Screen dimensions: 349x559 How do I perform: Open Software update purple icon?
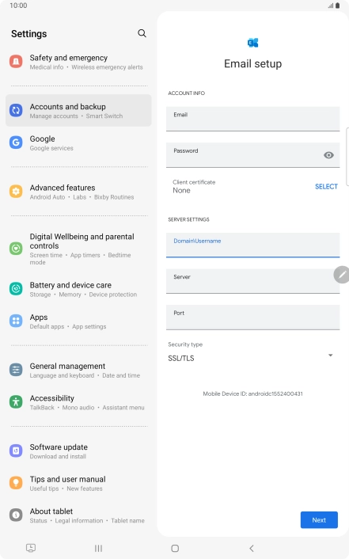pyautogui.click(x=16, y=451)
